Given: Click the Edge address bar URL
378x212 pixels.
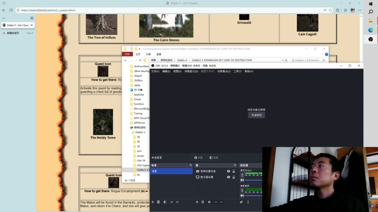Looking at the screenshot, I should pos(48,10).
